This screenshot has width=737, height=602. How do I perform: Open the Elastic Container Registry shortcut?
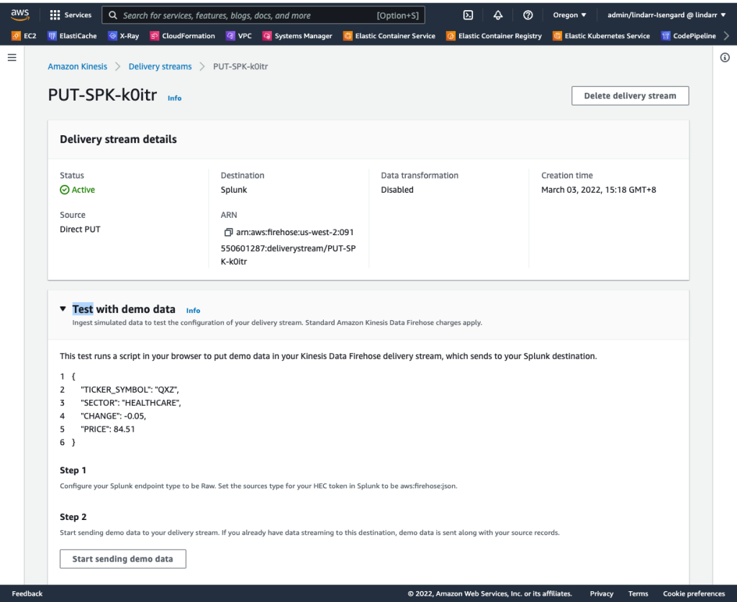click(494, 36)
